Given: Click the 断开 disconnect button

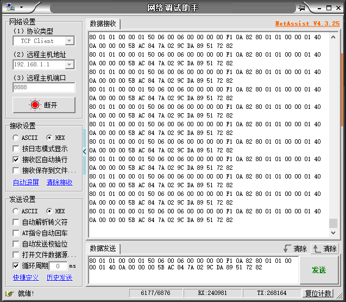Looking at the screenshot, I should [44, 105].
